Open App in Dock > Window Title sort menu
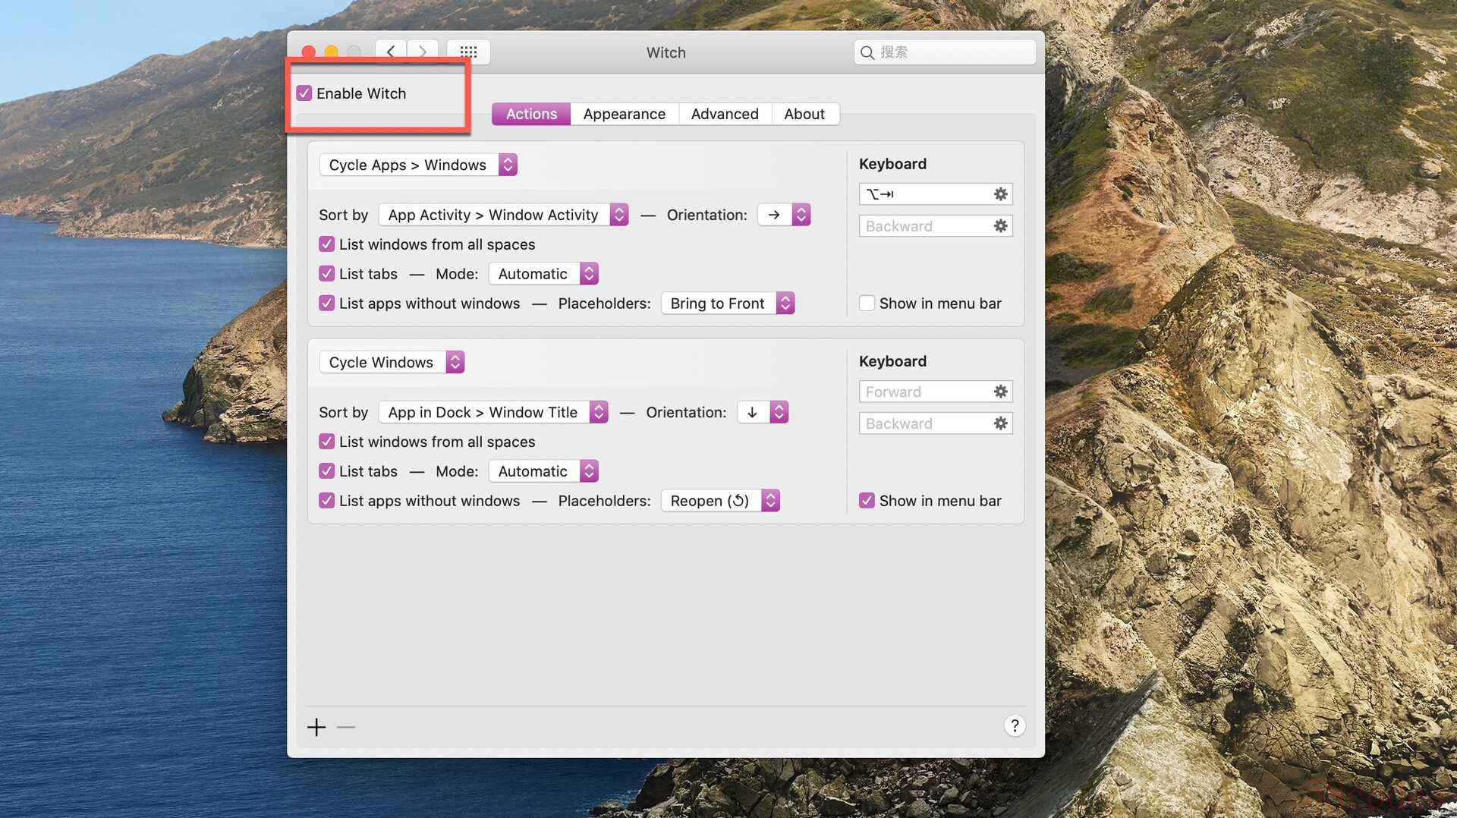The image size is (1457, 818). coord(492,412)
